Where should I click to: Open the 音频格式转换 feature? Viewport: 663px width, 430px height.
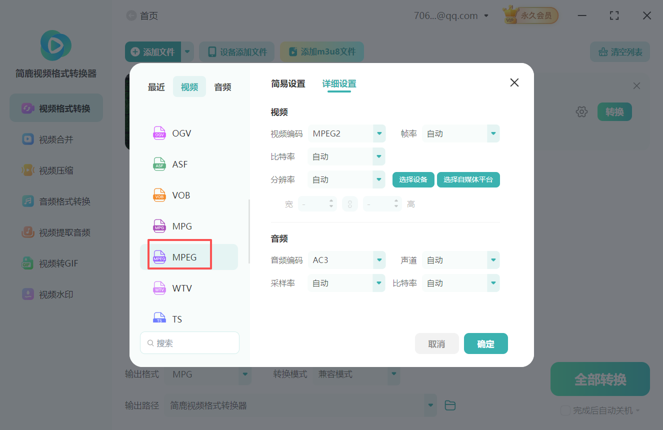[55, 201]
